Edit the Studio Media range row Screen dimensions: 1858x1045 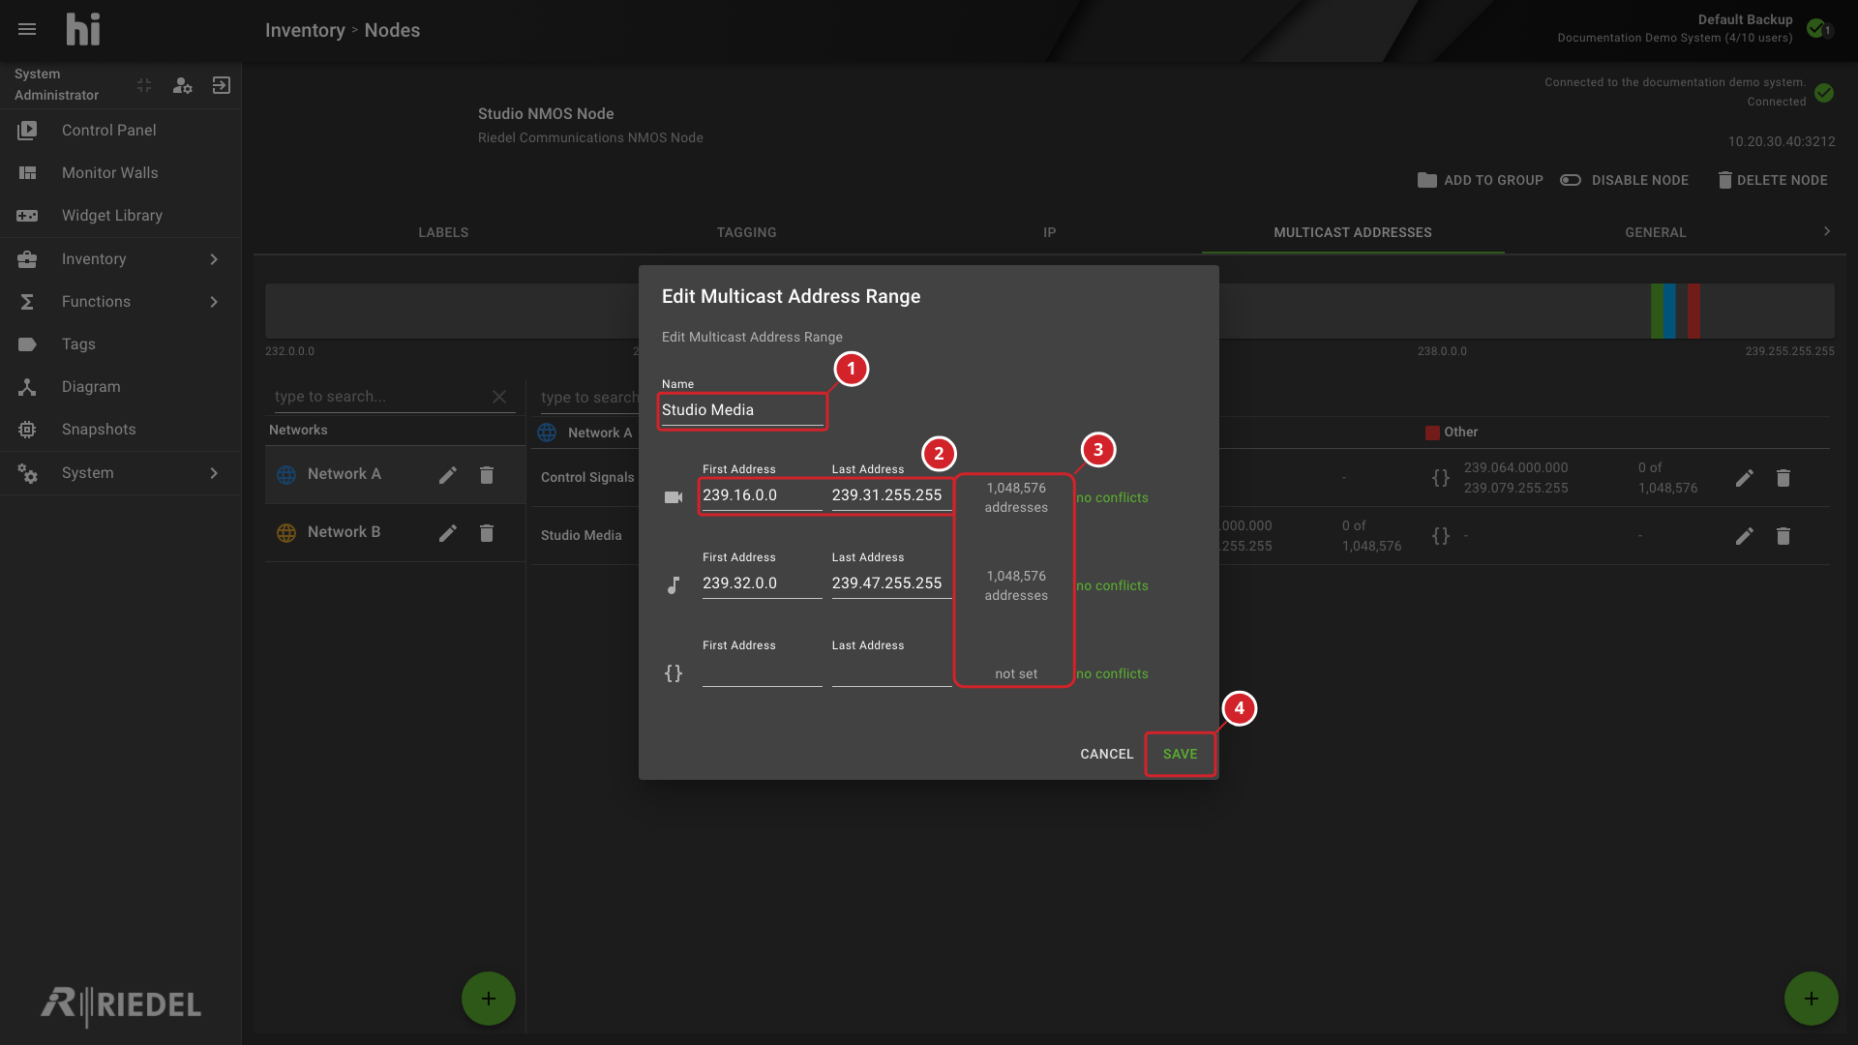pos(1744,536)
